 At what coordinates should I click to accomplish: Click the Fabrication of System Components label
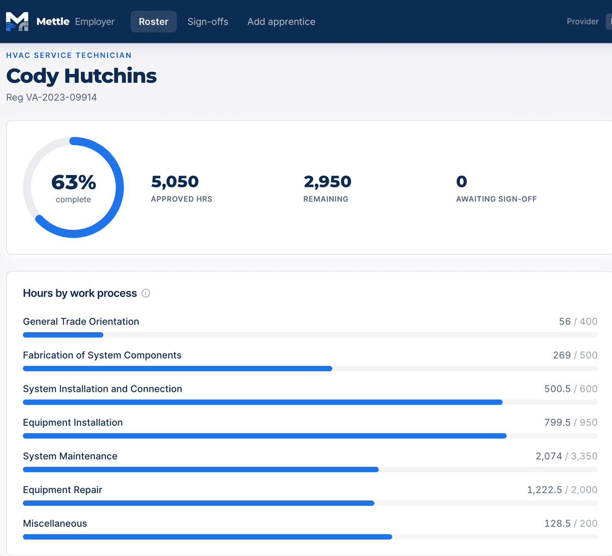[x=102, y=355]
